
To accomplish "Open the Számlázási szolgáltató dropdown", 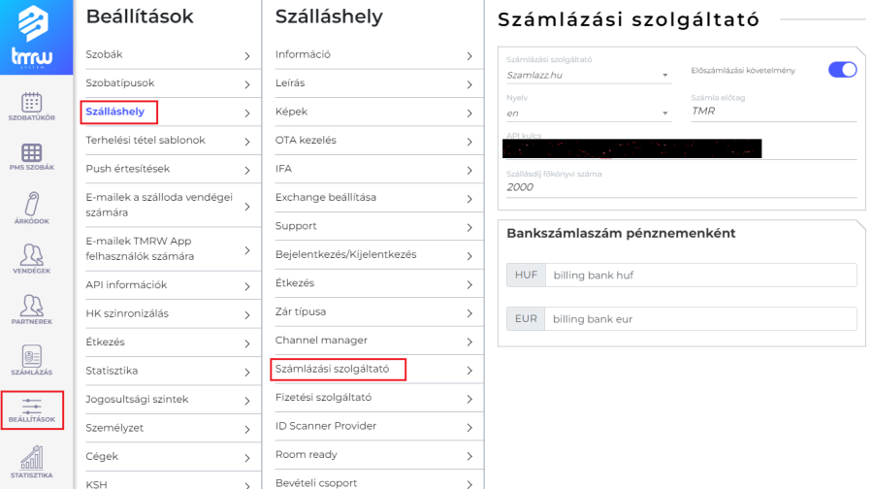I will tap(588, 75).
